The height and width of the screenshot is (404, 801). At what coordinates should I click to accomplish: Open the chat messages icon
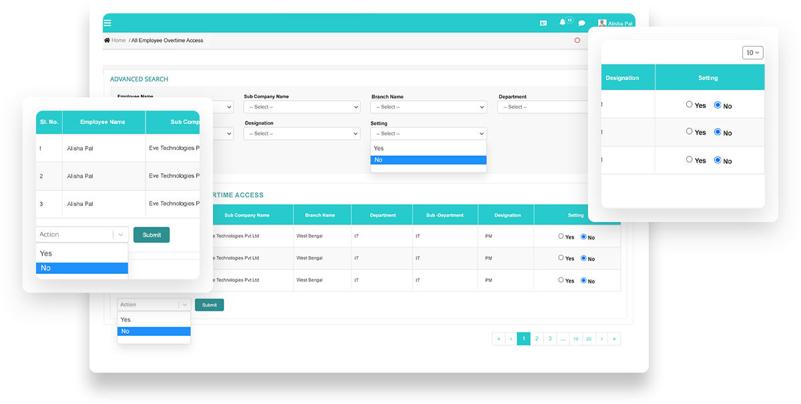point(581,23)
